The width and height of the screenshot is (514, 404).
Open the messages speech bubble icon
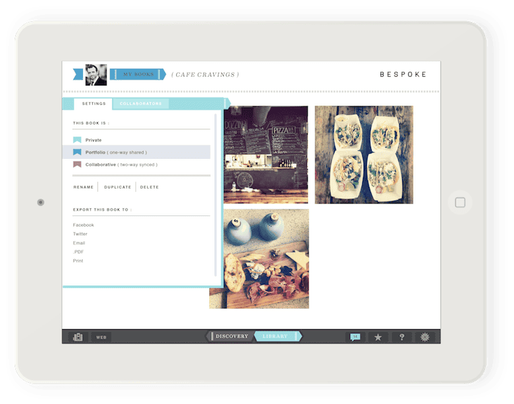pyautogui.click(x=355, y=337)
